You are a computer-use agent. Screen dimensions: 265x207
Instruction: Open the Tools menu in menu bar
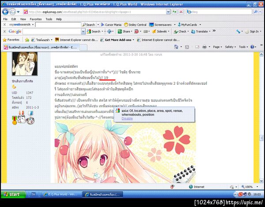pos(49,19)
